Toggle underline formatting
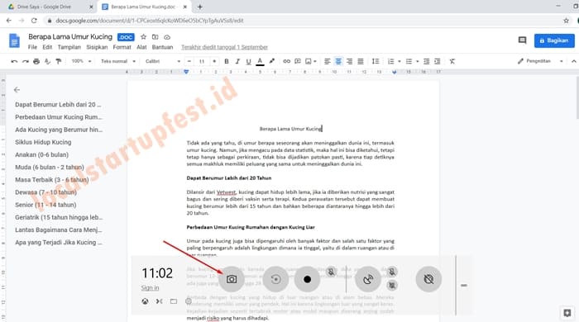This screenshot has width=579, height=322. (248, 62)
